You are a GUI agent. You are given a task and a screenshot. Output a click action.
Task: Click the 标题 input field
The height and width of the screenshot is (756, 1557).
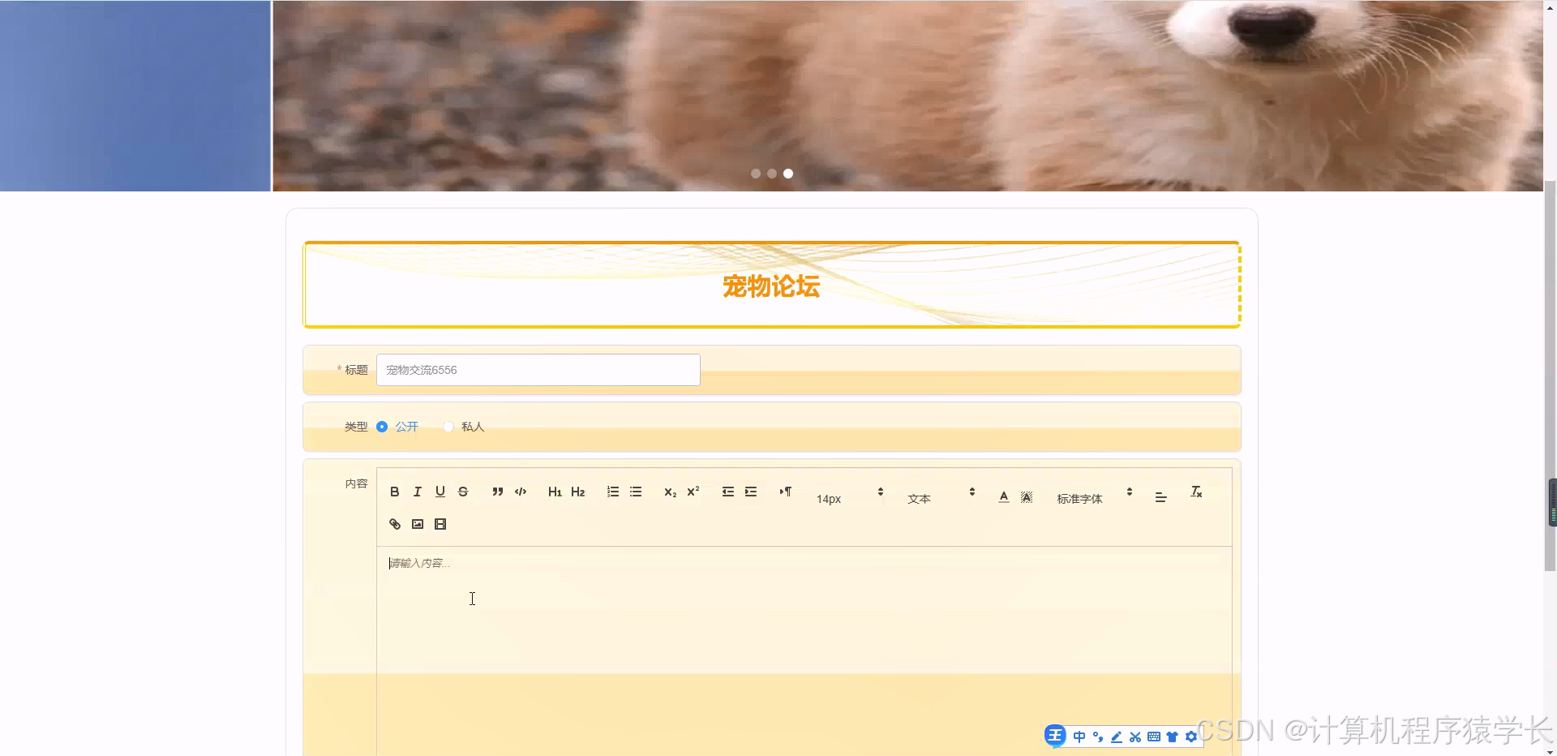tap(538, 370)
